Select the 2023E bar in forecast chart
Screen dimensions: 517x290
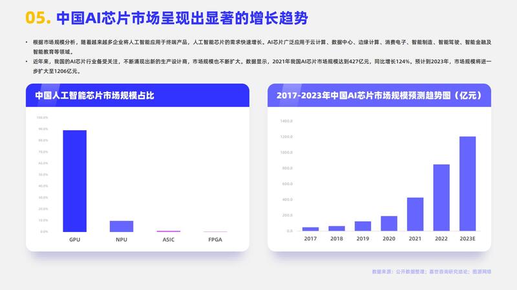pyautogui.click(x=467, y=184)
